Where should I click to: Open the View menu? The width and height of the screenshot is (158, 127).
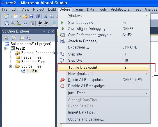[25, 10]
